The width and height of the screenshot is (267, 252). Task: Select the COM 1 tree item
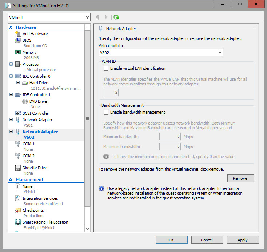tap(29, 144)
